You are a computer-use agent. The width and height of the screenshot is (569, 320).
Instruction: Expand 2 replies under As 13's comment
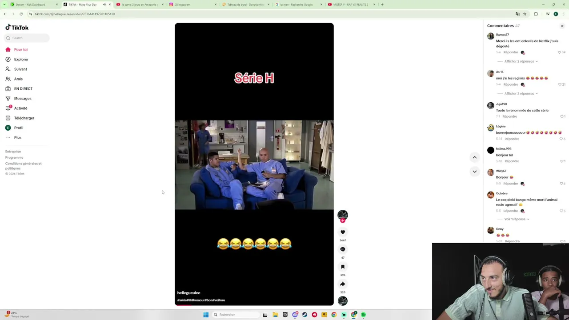click(521, 93)
